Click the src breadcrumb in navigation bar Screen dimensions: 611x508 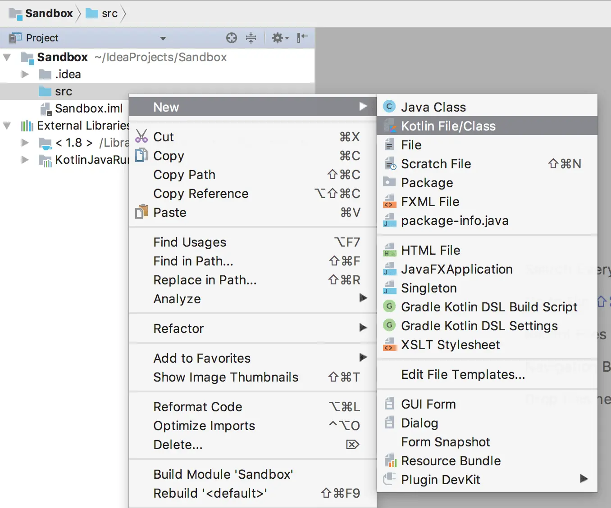(x=102, y=13)
